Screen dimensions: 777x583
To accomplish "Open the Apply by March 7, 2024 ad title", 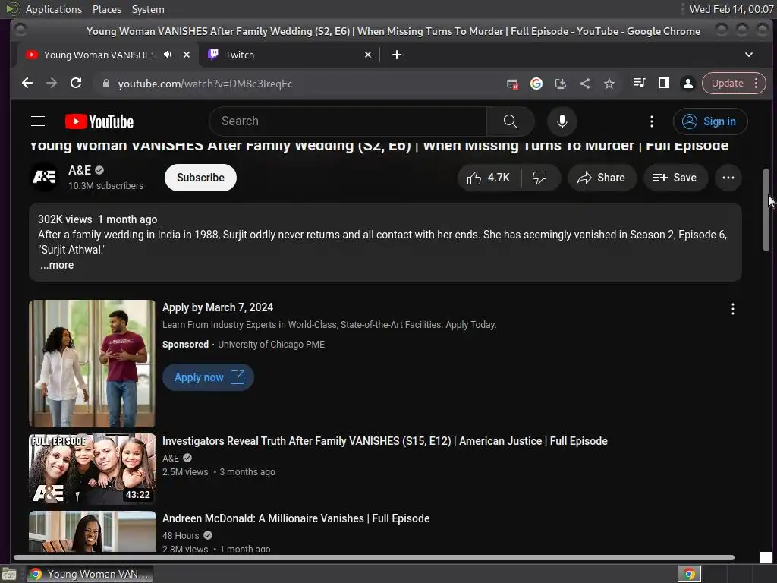I will coord(218,307).
